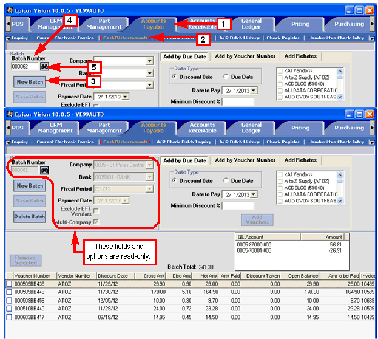Open Company dropdown showing St. Petes Central
The height and width of the screenshot is (339, 378).
click(150, 165)
